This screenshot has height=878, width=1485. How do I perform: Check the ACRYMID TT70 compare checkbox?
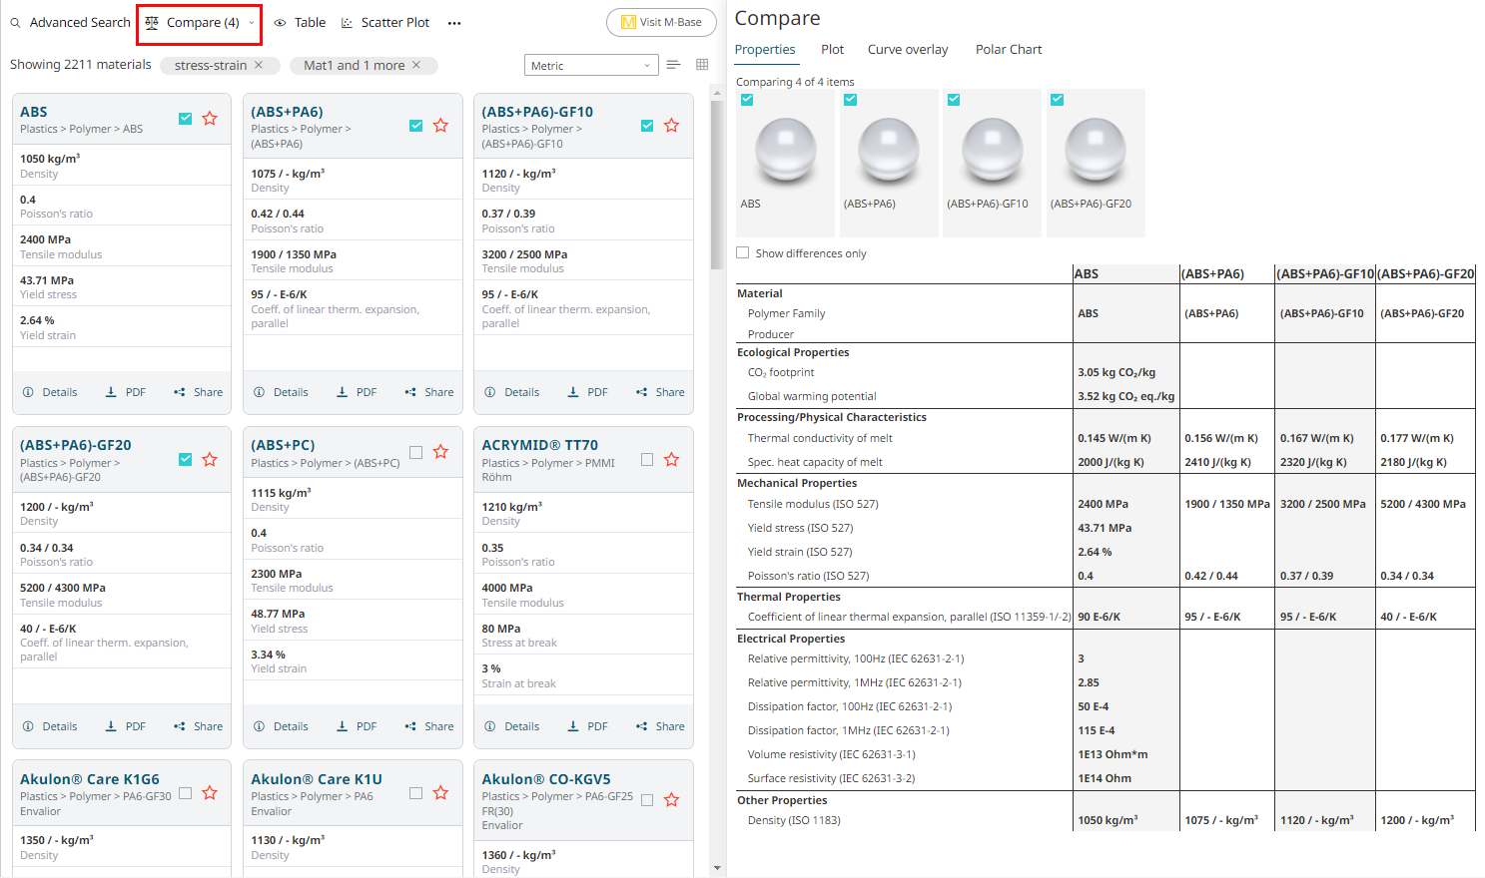647,460
